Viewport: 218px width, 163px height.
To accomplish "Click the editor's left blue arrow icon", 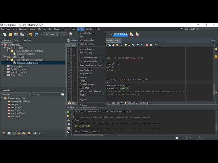I will tap(138, 45).
